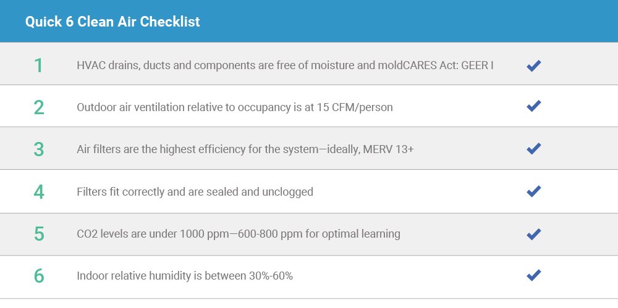Click the text about highest efficiency air filters

click(245, 149)
